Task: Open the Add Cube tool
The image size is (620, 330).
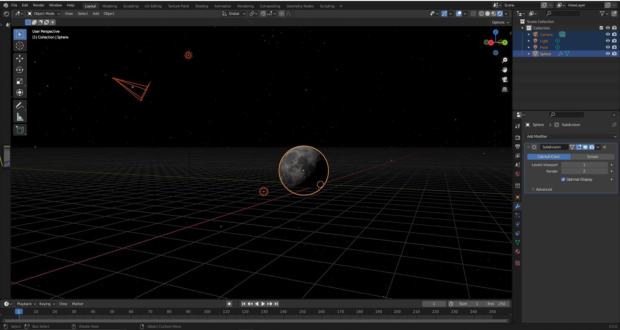Action: [x=20, y=130]
